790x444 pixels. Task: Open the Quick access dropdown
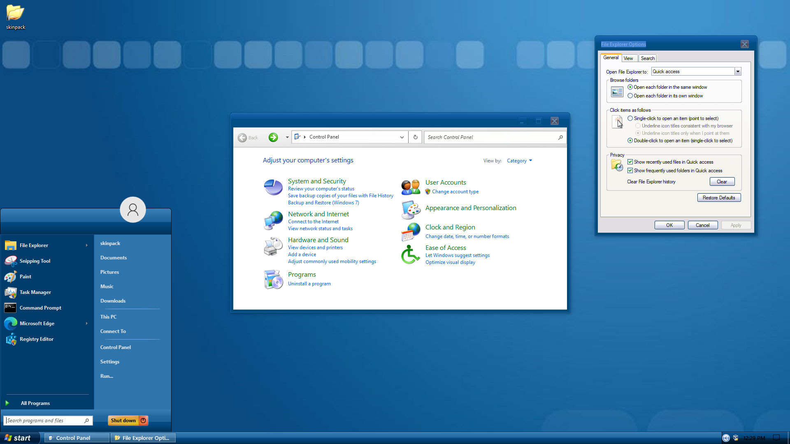[x=738, y=72]
